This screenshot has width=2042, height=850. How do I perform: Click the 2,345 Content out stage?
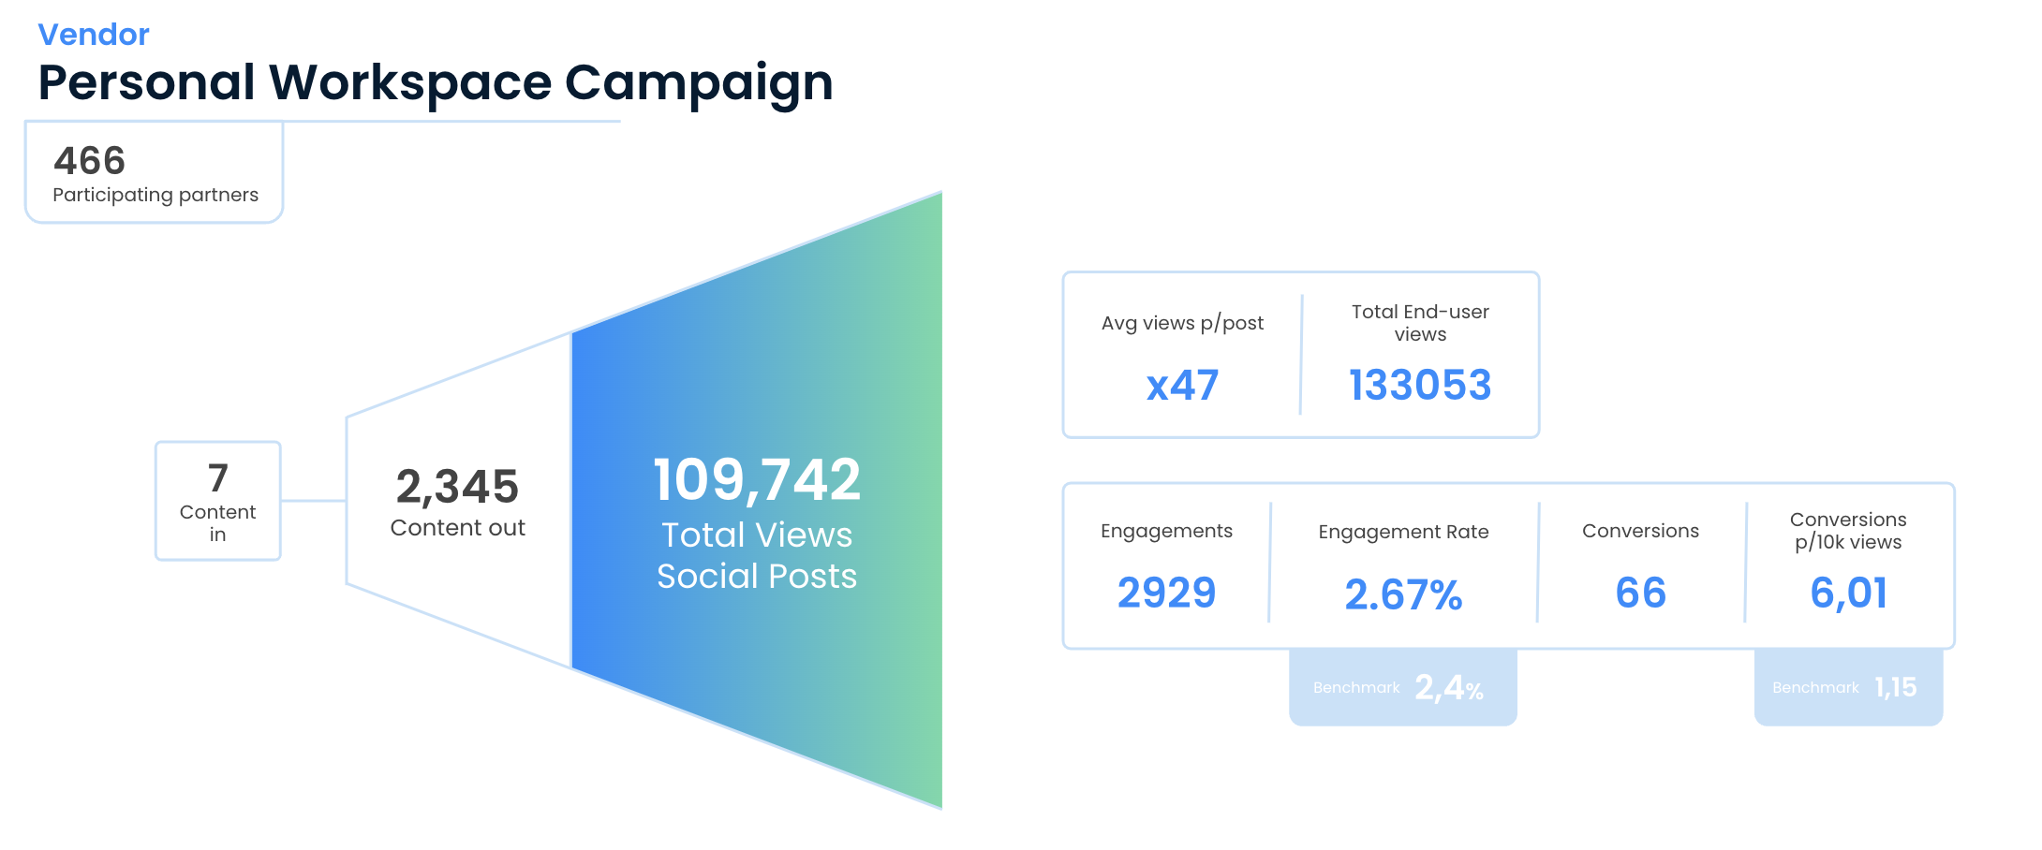click(458, 504)
